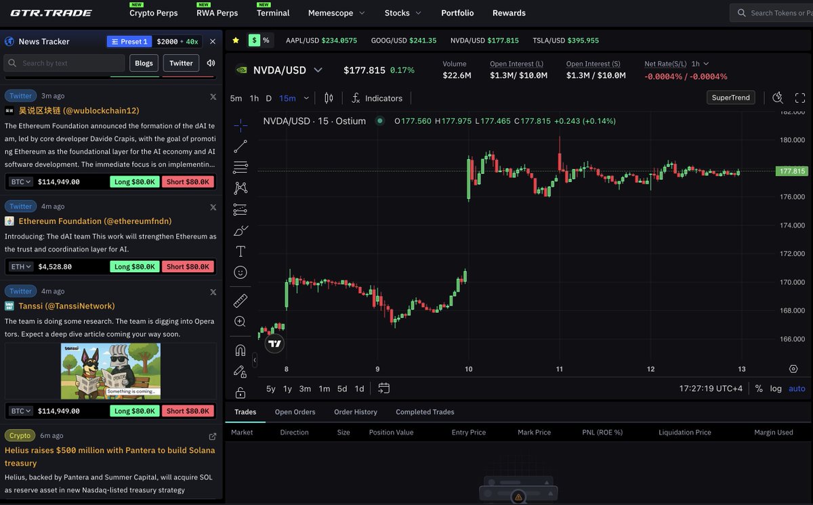Mute the news tracker sound
Image resolution: width=813 pixels, height=505 pixels.
click(x=211, y=63)
